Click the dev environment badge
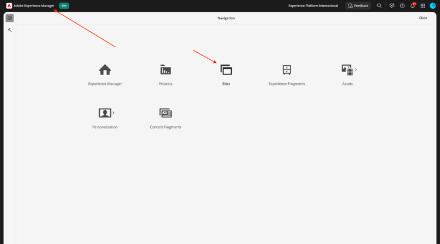Viewport: 440px width, 244px height. click(65, 6)
